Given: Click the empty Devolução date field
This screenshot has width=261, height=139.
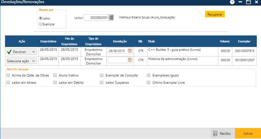Looking at the screenshot, I should [117, 60].
